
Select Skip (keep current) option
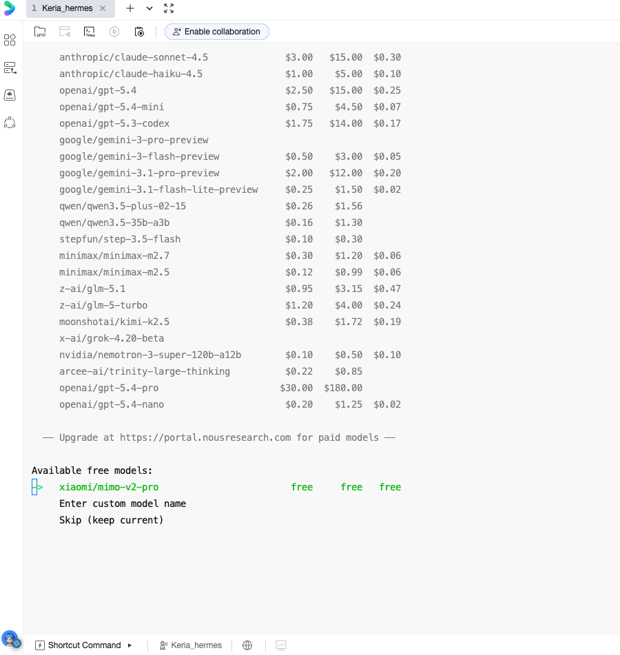point(112,520)
